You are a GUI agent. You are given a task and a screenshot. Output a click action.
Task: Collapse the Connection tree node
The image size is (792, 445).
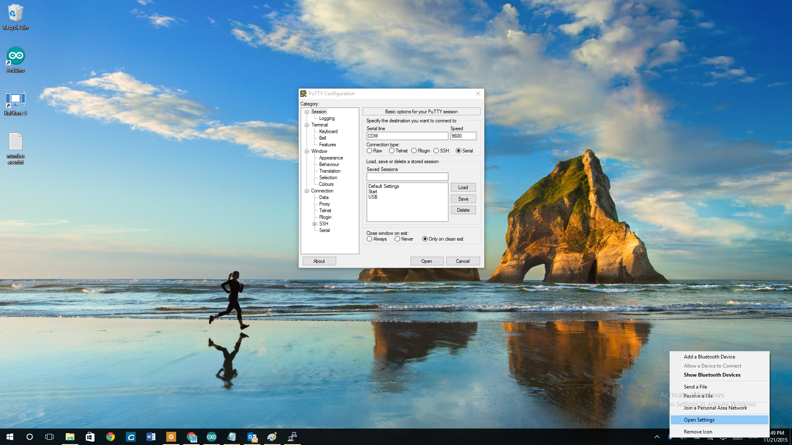(x=307, y=191)
